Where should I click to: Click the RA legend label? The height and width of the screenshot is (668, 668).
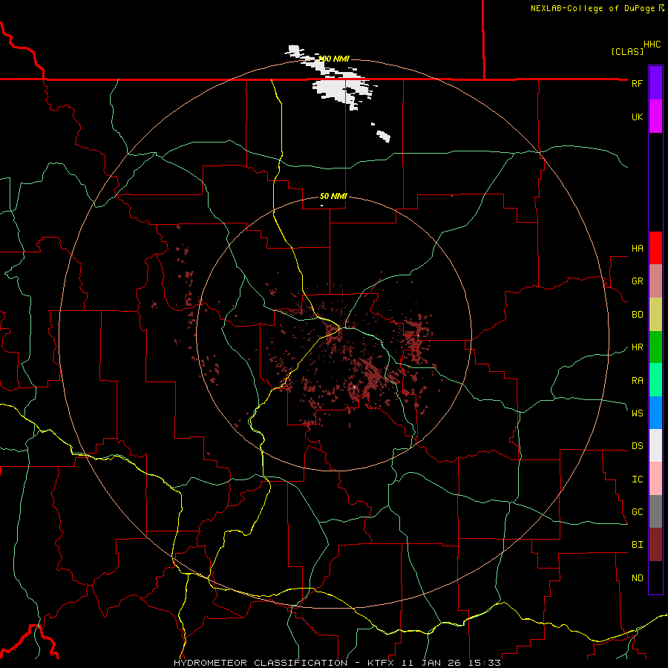click(637, 380)
